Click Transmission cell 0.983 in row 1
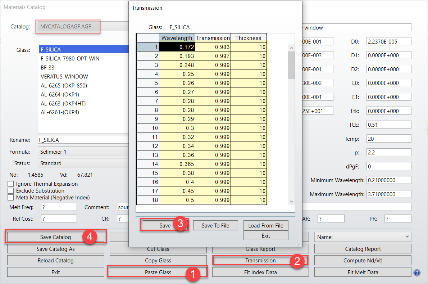The height and width of the screenshot is (284, 428). click(213, 47)
